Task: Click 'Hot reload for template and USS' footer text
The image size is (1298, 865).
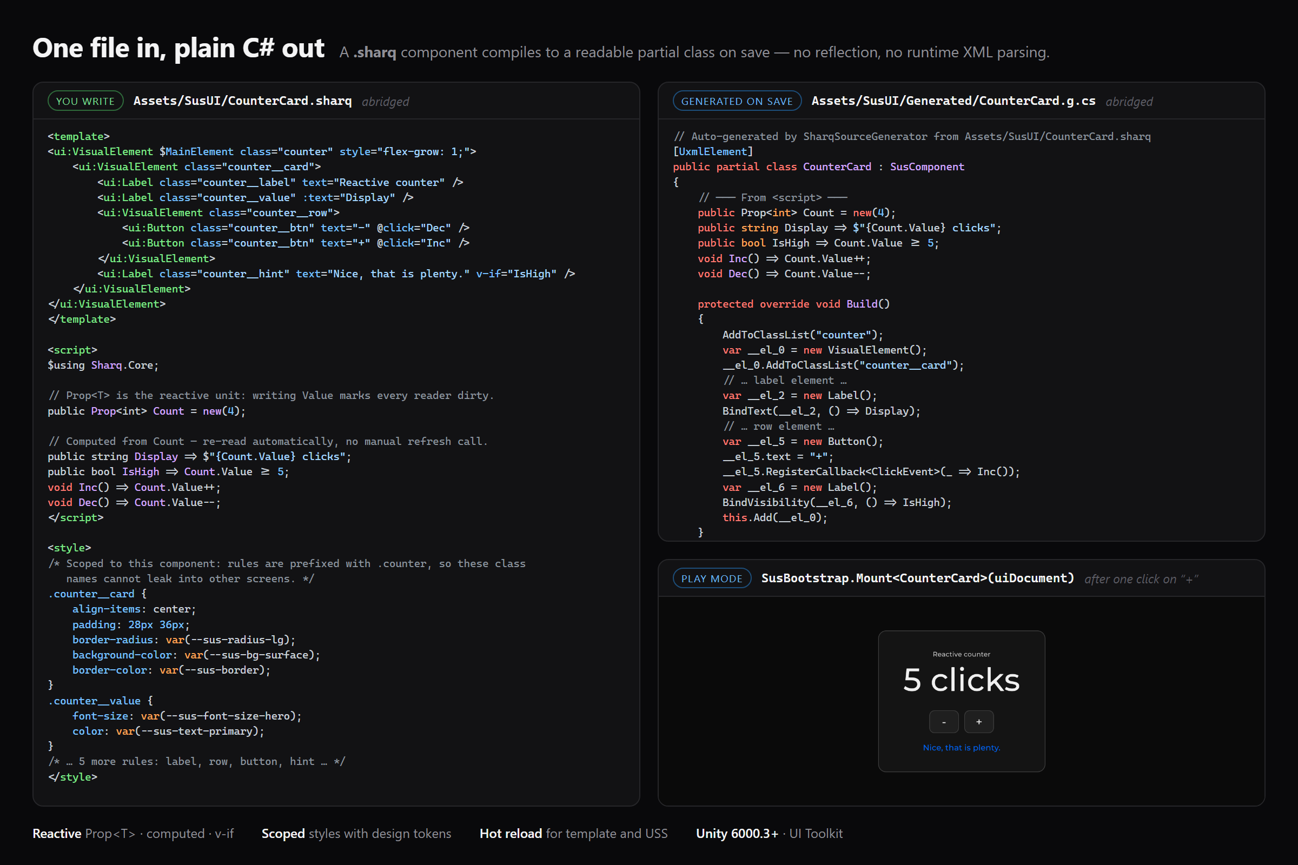Action: tap(573, 834)
